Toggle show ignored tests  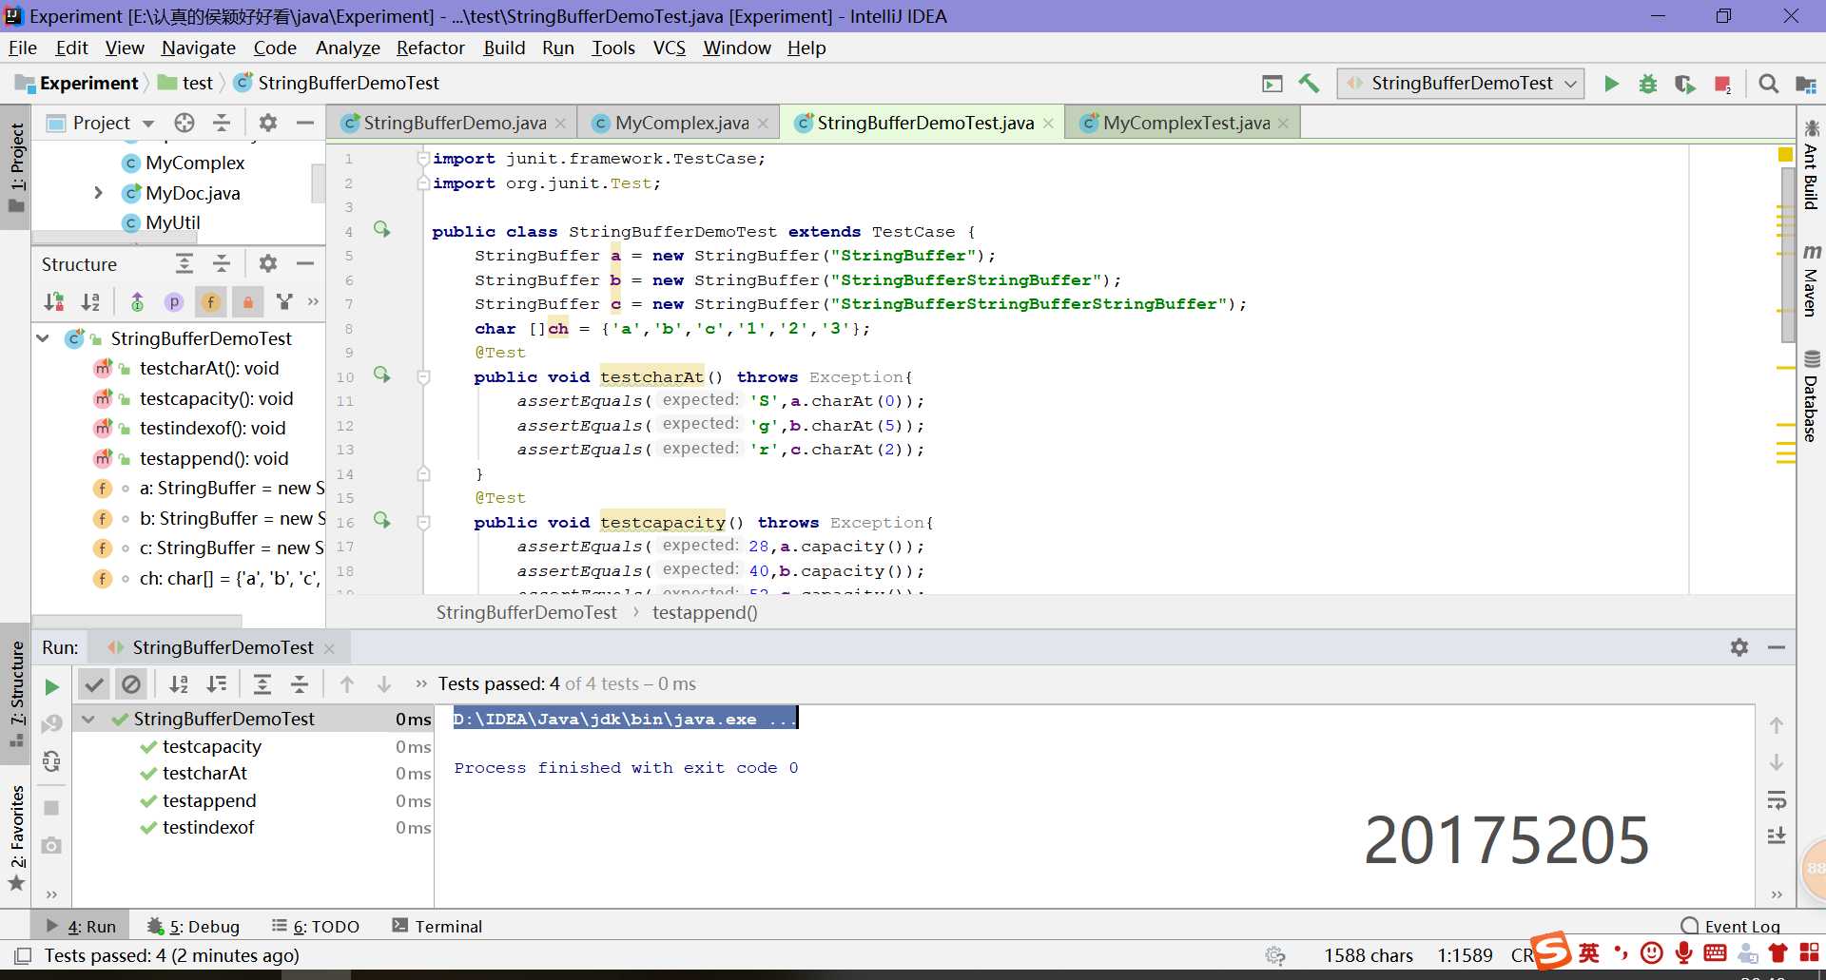click(x=131, y=684)
